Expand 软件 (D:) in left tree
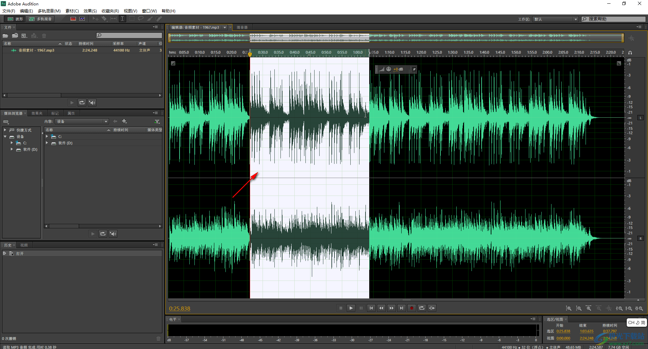The height and width of the screenshot is (349, 648). click(12, 149)
